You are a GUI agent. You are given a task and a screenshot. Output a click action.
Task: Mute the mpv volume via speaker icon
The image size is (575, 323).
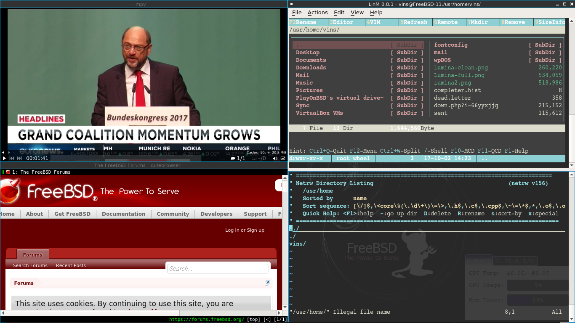tap(275, 159)
